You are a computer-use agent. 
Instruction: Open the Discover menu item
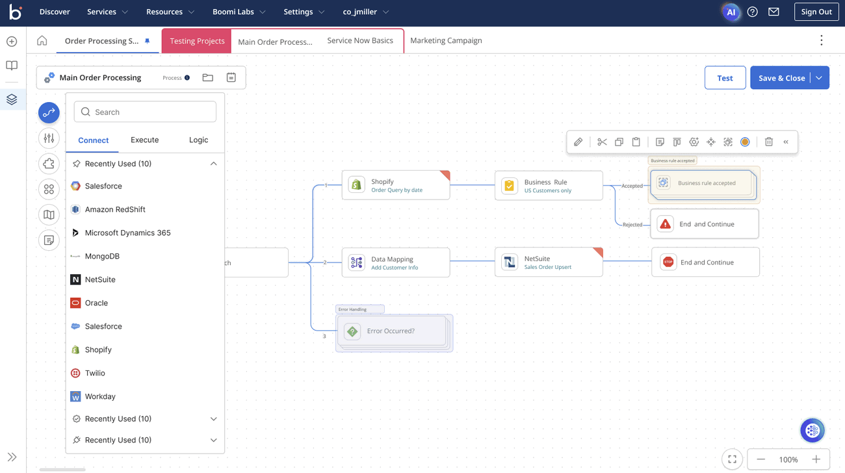pyautogui.click(x=55, y=12)
